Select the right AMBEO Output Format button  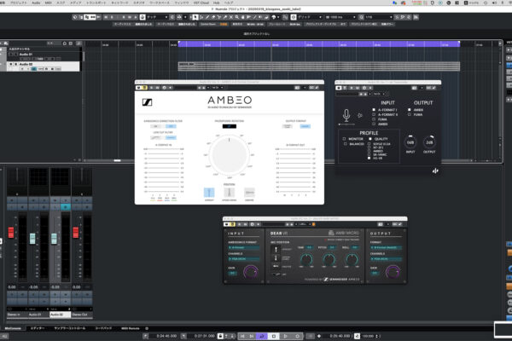pyautogui.click(x=305, y=126)
